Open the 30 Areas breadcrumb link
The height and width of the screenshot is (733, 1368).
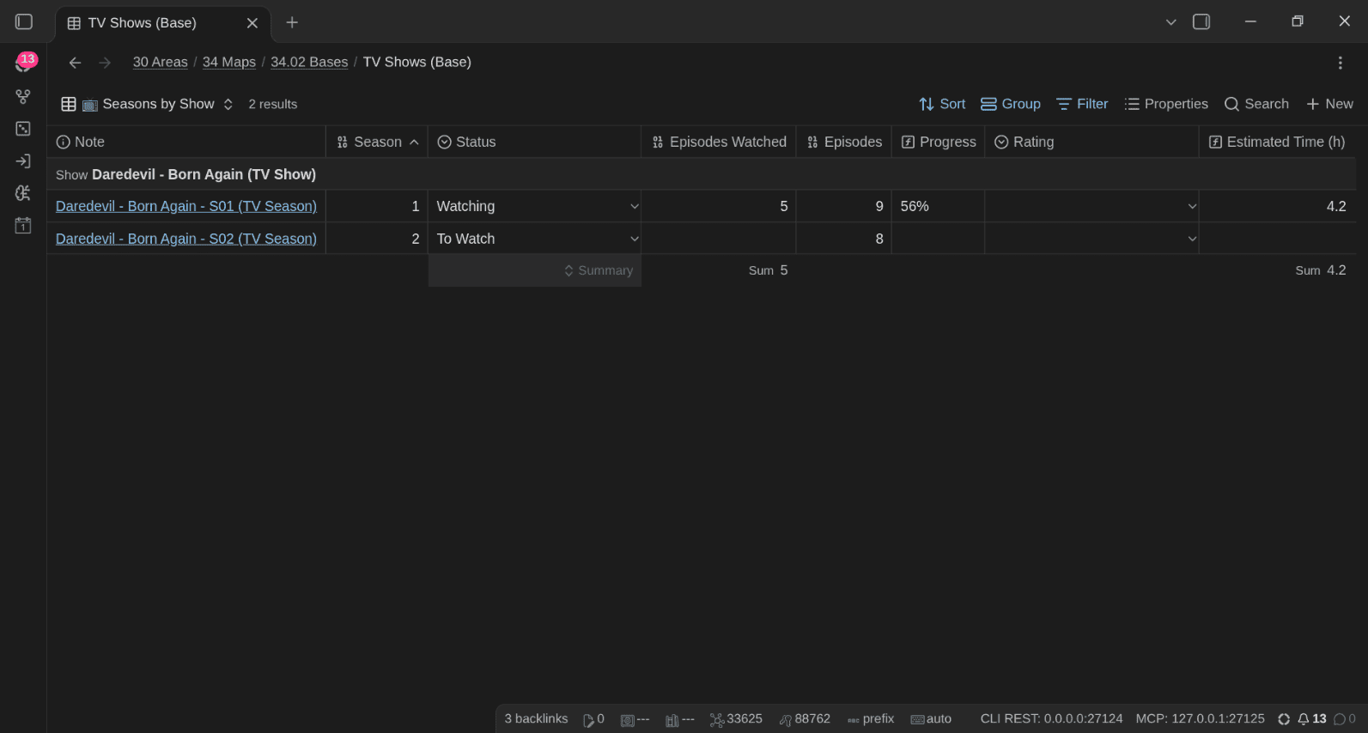[x=160, y=62]
